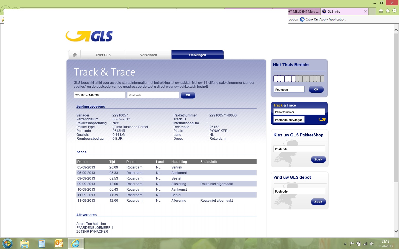Switch to the Verzenden tab
The image size is (399, 249).
(149, 55)
